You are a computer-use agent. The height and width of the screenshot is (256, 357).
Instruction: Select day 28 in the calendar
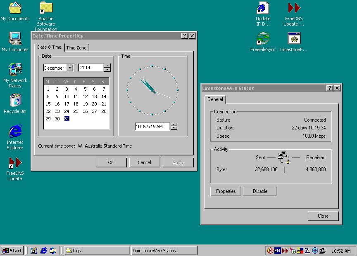pos(104,111)
